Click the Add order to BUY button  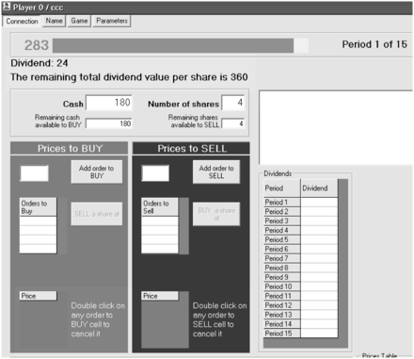[x=97, y=171]
